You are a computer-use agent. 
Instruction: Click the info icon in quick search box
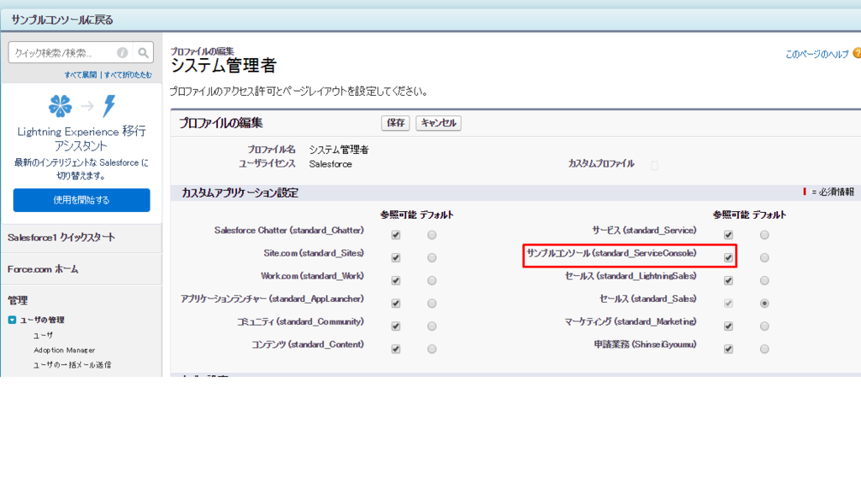(x=123, y=53)
